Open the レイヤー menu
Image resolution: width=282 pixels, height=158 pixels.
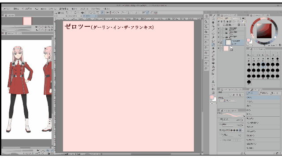52,9
